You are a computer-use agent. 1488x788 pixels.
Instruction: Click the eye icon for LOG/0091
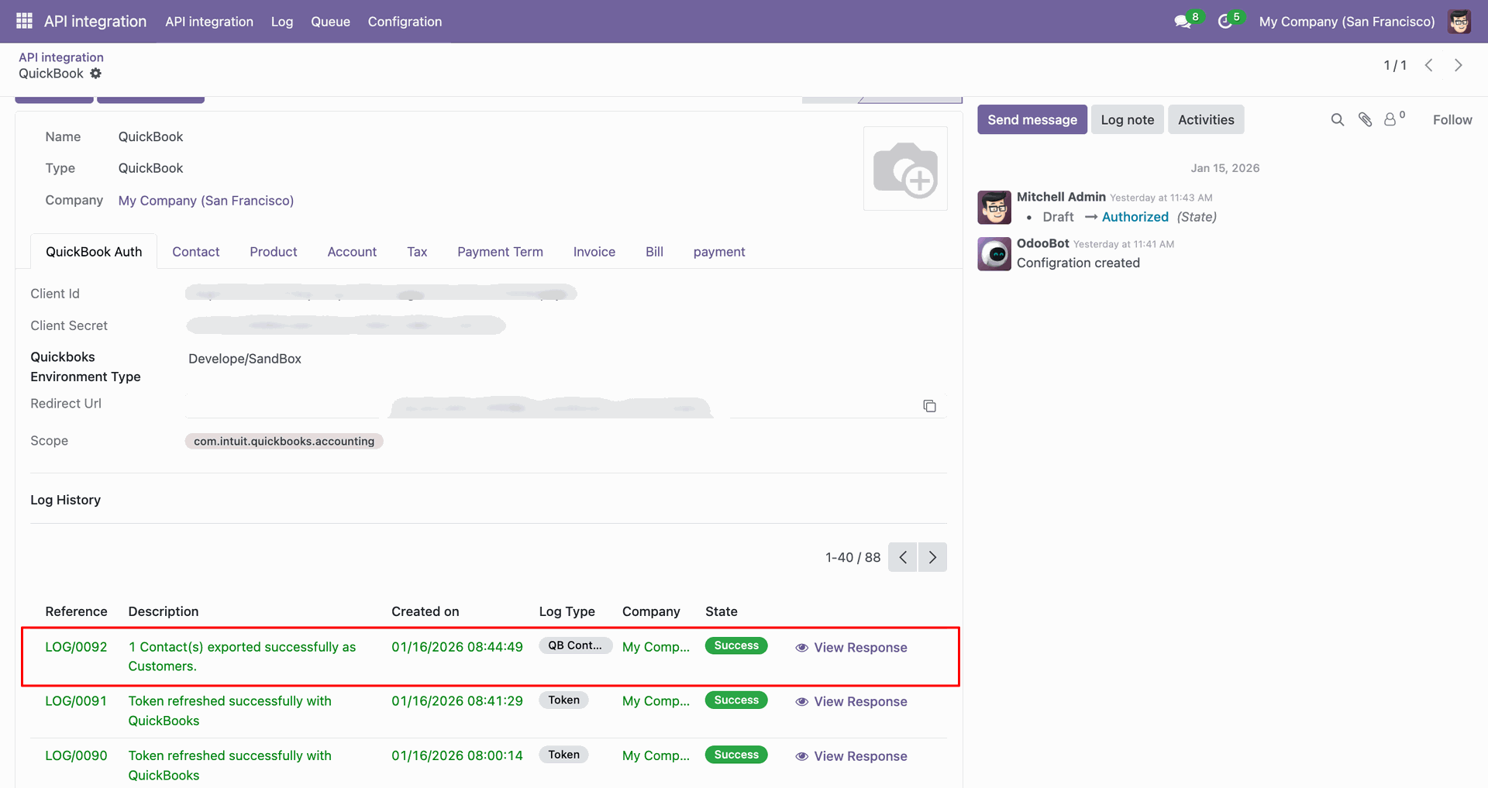pyautogui.click(x=802, y=702)
